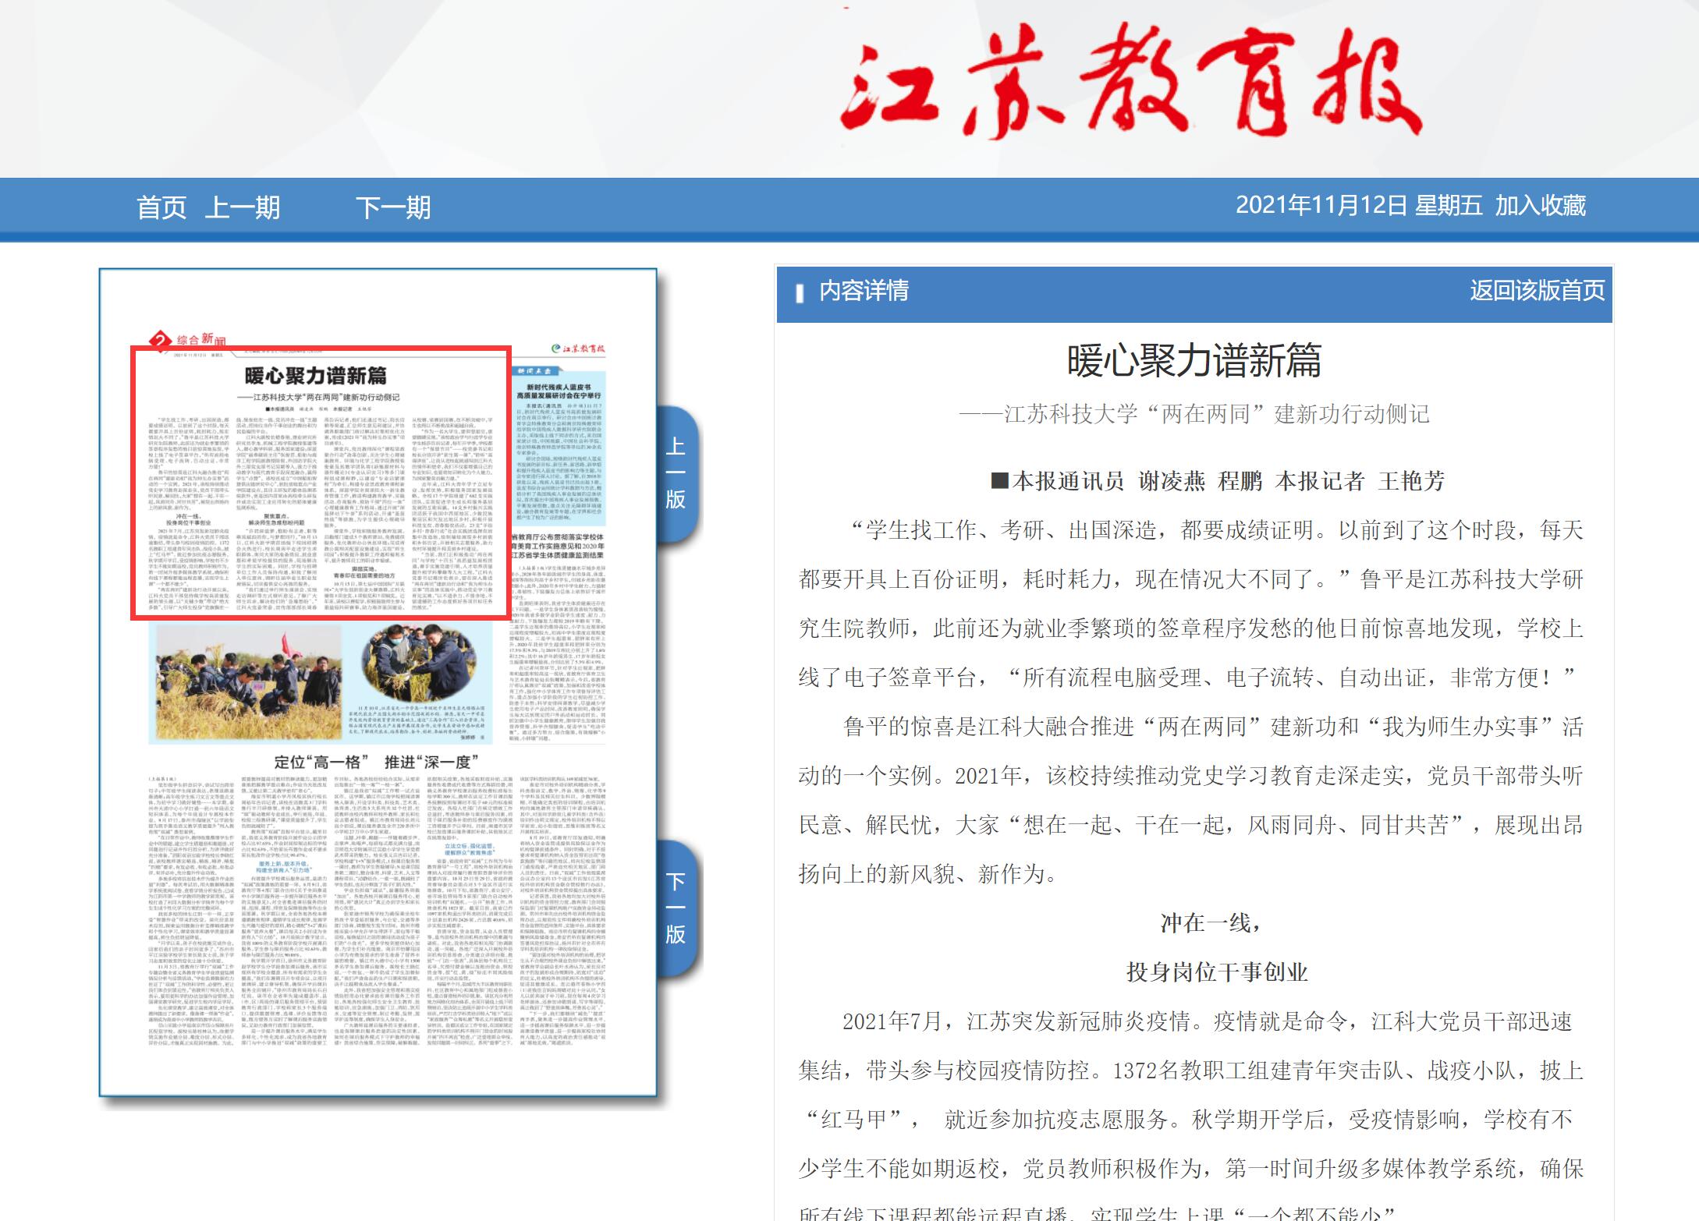
Task: Open the 定位高一格 推进深一度 article headline
Action: pyautogui.click(x=376, y=762)
